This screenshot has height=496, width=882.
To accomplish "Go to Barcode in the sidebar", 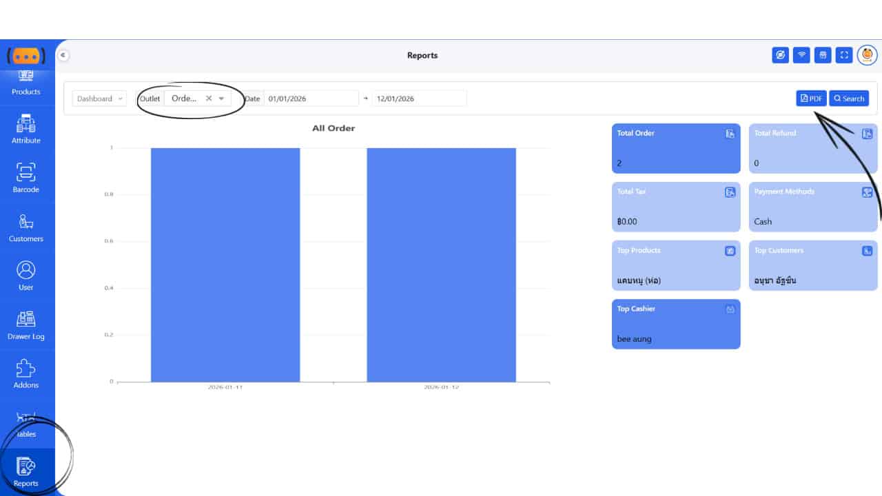I will click(26, 178).
